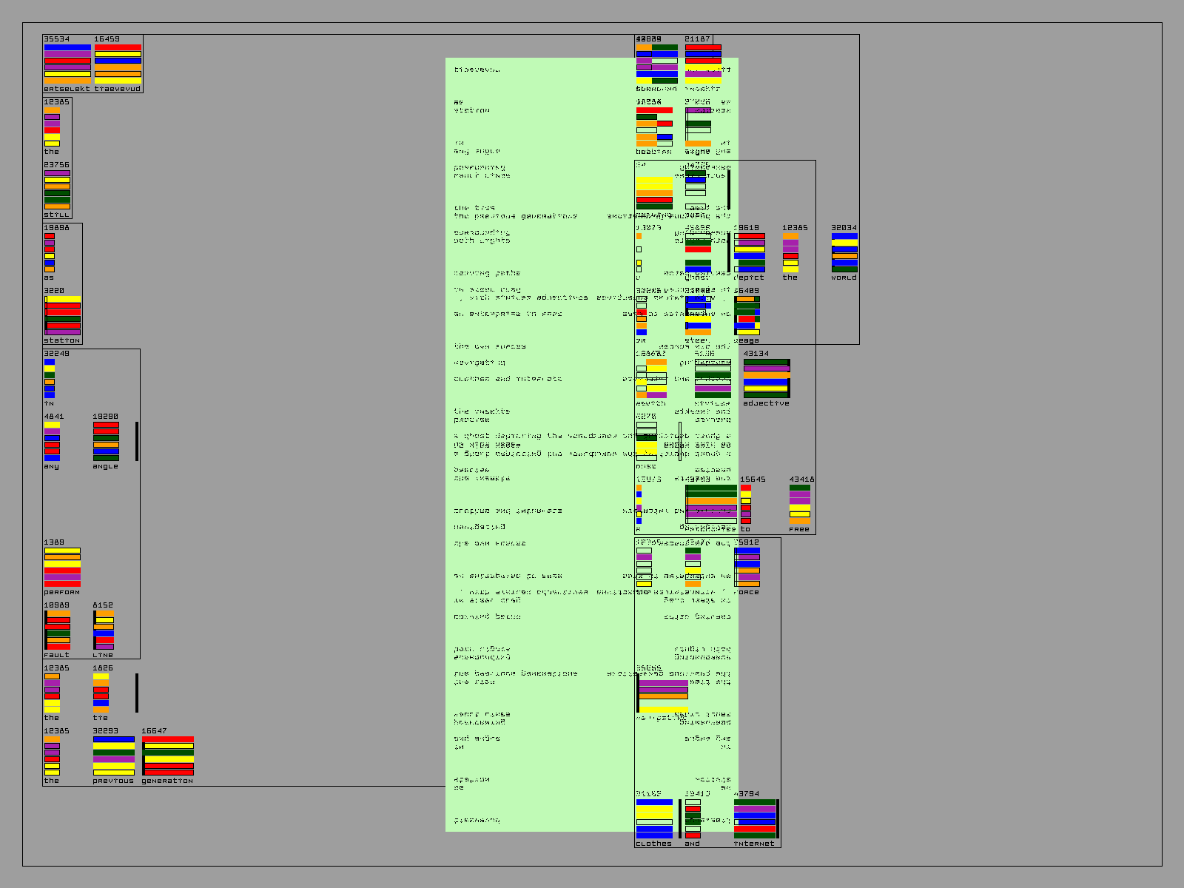Click the top blue bar of 'ertselekt'
The image size is (1184, 888).
click(67, 47)
